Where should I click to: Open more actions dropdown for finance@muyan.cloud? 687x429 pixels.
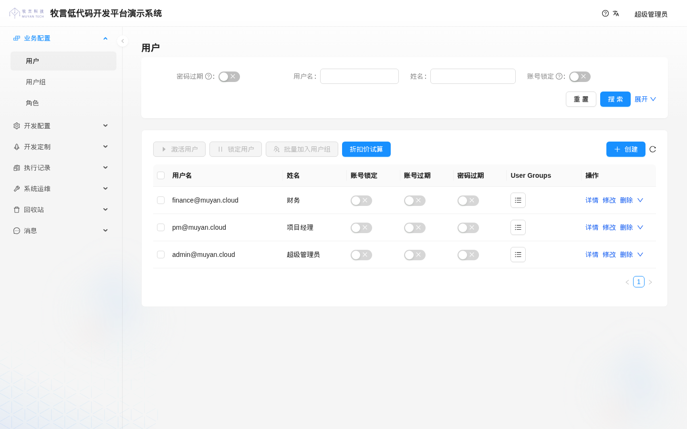click(640, 200)
